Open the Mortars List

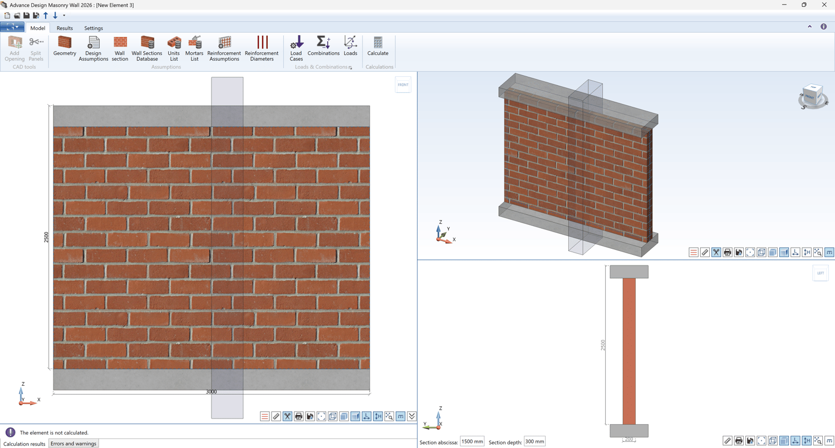(x=194, y=48)
